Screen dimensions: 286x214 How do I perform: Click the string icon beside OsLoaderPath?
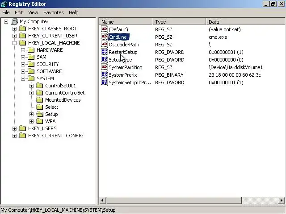105,45
